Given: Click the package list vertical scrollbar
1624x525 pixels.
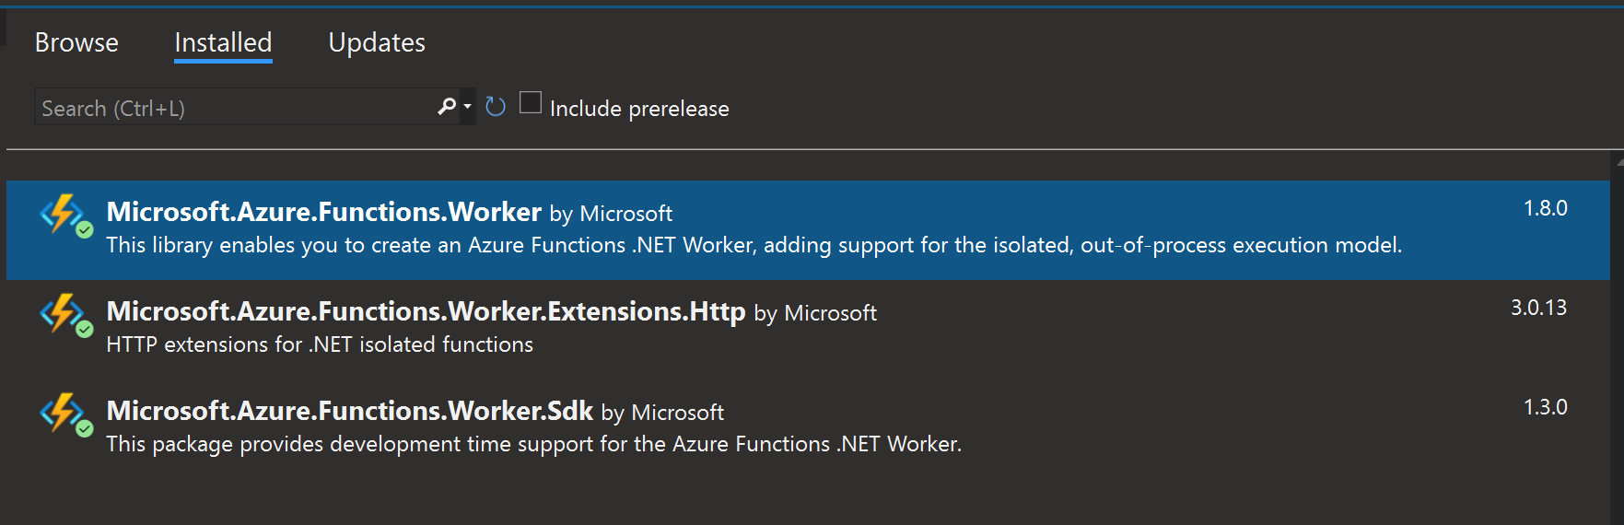Looking at the screenshot, I should (1618, 341).
